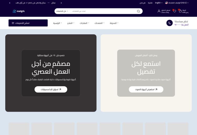Screen dimensions: 197x135
Task: Expand the الرئيسية menu
Action: (58, 23)
